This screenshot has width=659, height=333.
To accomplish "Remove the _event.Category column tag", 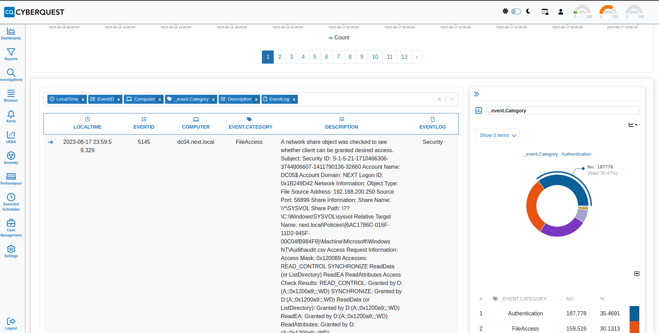I will click(213, 100).
